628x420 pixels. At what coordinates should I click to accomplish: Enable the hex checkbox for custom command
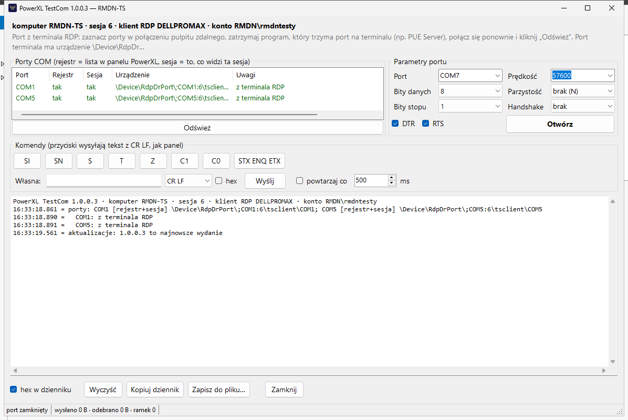point(218,181)
